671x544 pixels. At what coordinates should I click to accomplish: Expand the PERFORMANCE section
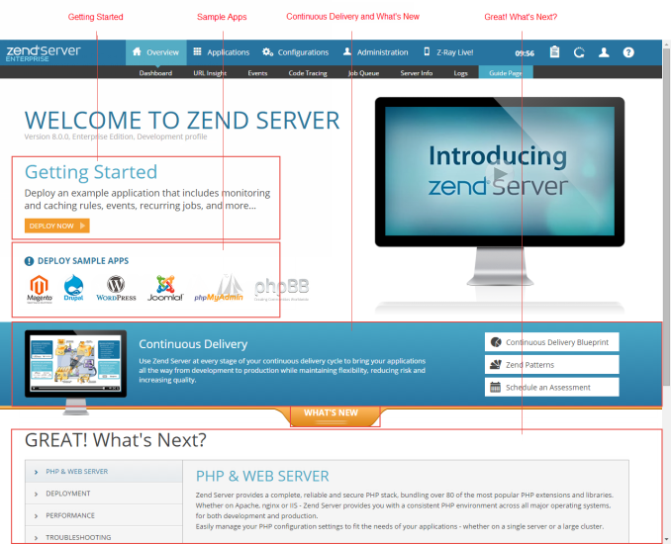[x=69, y=515]
